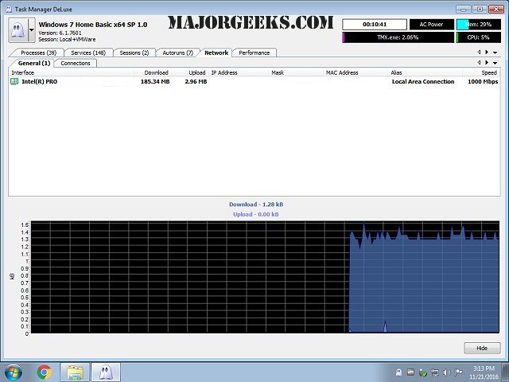Open the Action Center flag icon

[x=459, y=372]
